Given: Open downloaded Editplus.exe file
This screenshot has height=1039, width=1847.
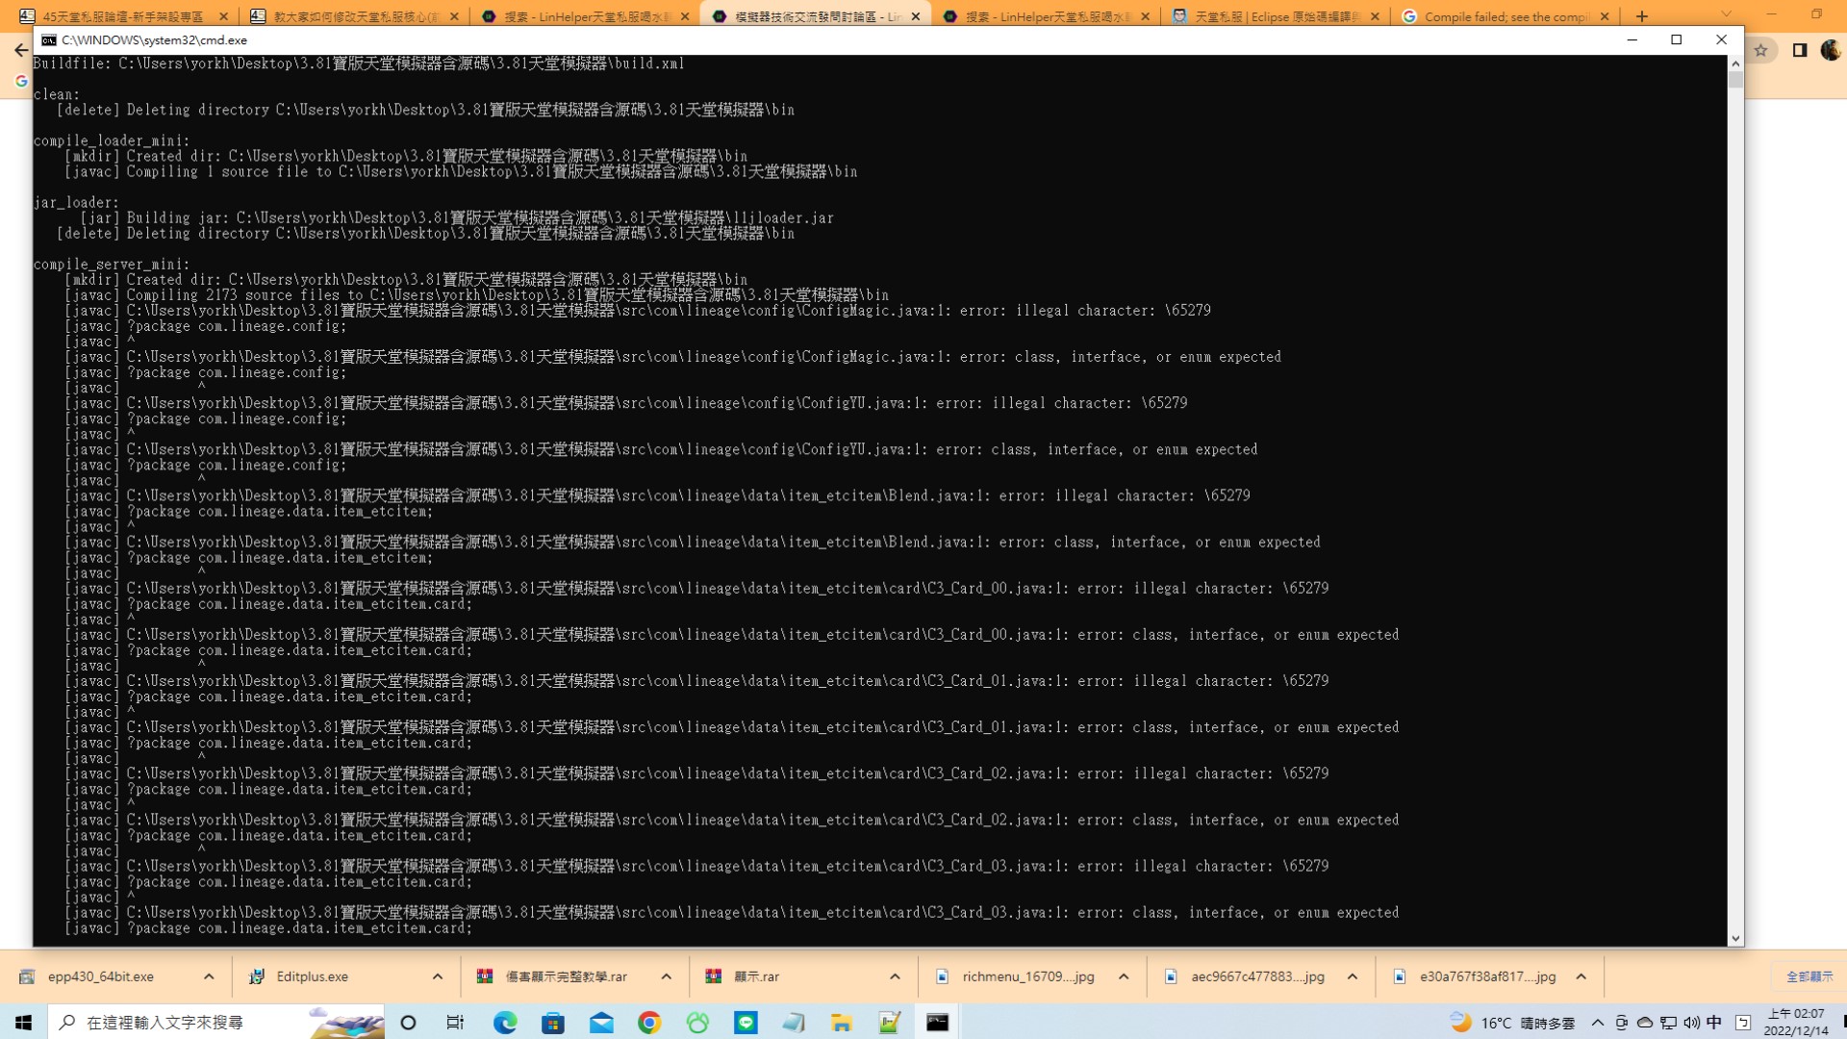Looking at the screenshot, I should point(312,976).
